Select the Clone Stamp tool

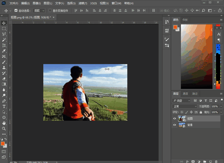4,67
